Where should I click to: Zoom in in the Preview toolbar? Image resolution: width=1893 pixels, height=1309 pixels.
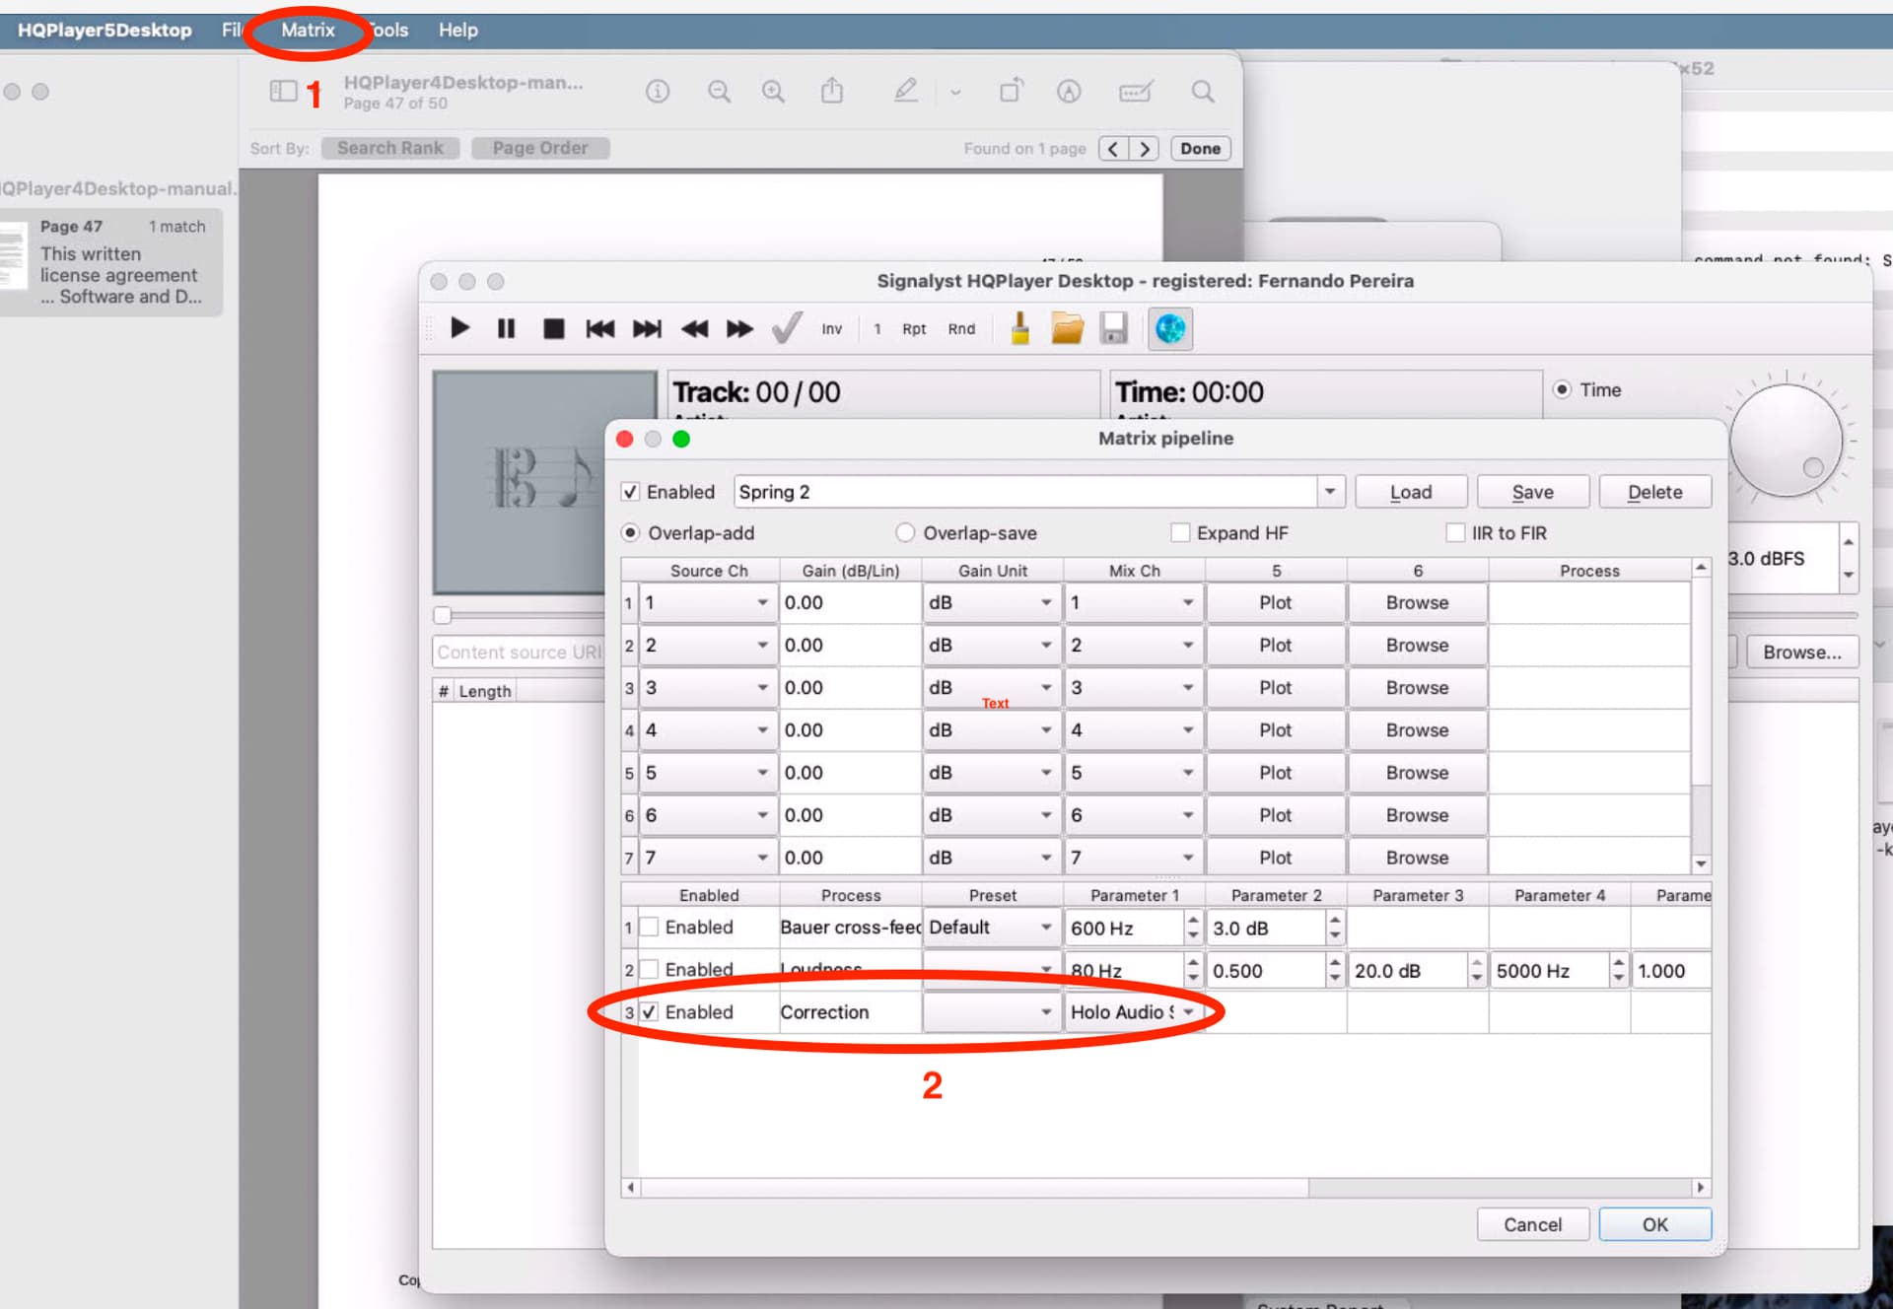[x=773, y=92]
